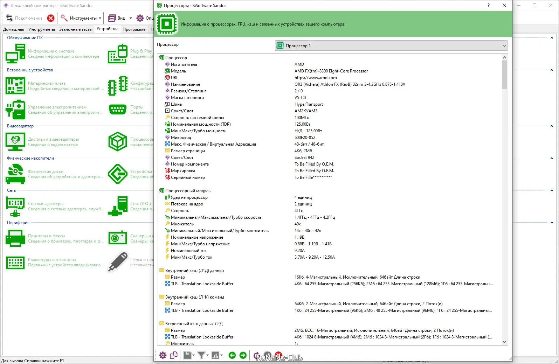Open the Printers and Faxes icon
This screenshot has height=364, width=559.
click(x=15, y=238)
